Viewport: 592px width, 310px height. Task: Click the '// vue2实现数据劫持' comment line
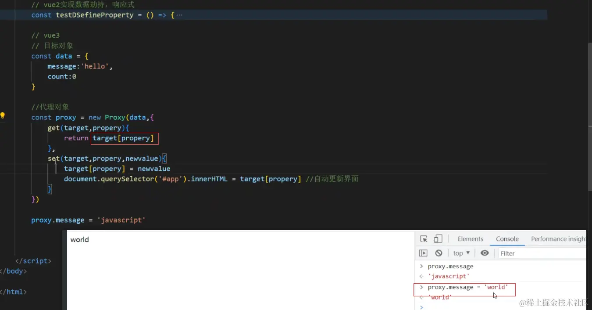coord(83,4)
